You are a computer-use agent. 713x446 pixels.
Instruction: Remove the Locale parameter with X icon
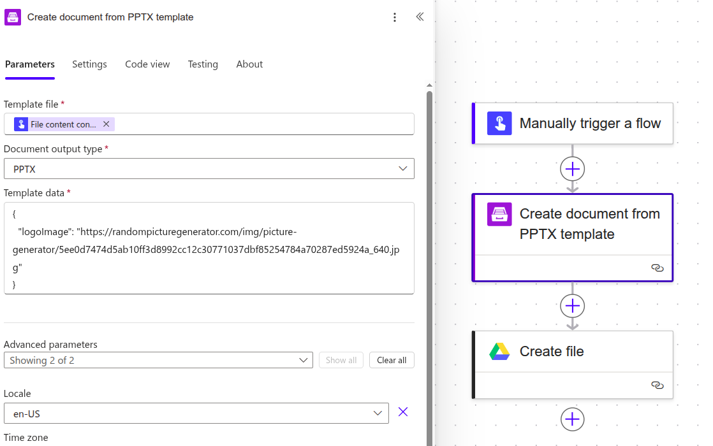pos(403,412)
